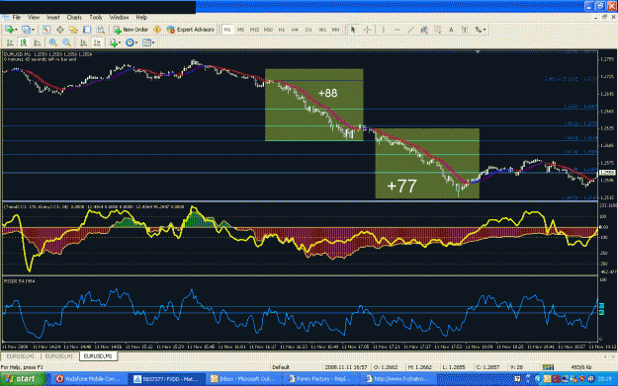Click the 'RSI(8)' indicator label
This screenshot has height=386, width=618.
[19, 281]
